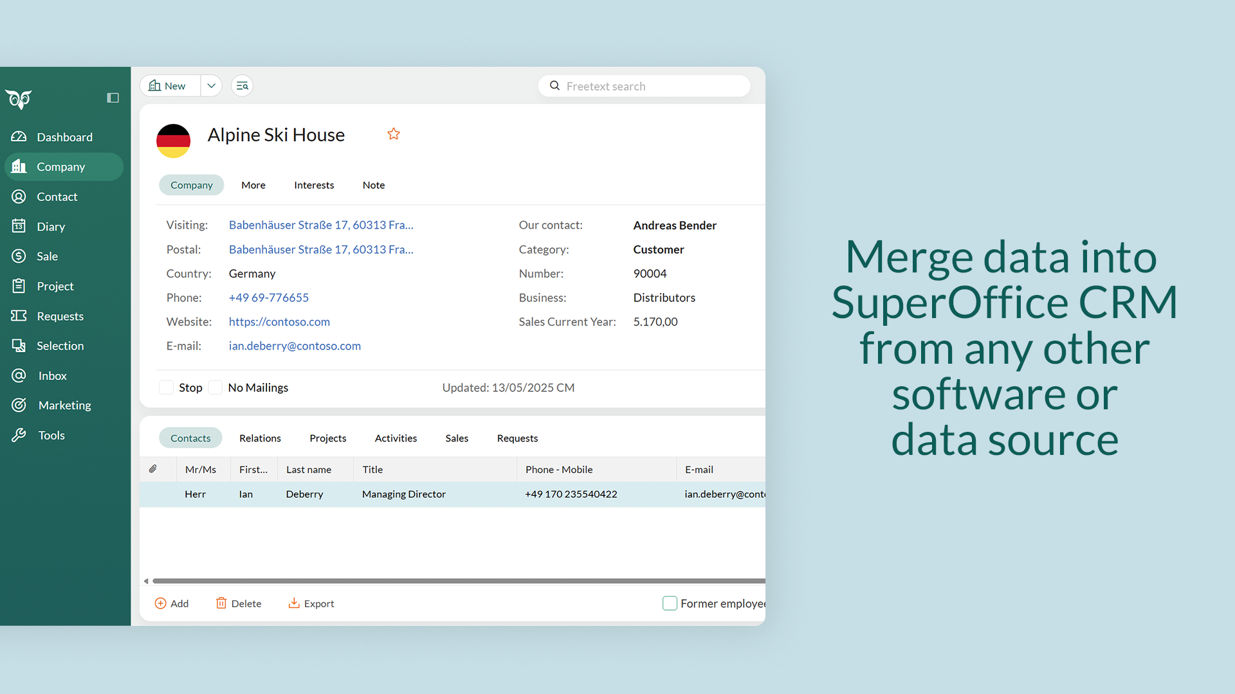The height and width of the screenshot is (694, 1235).
Task: Select the Contacts lower tab
Action: click(190, 438)
